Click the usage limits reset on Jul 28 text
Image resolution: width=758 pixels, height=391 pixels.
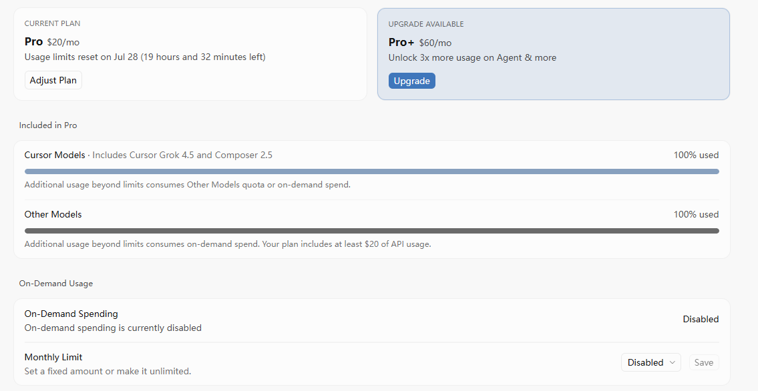tap(145, 57)
